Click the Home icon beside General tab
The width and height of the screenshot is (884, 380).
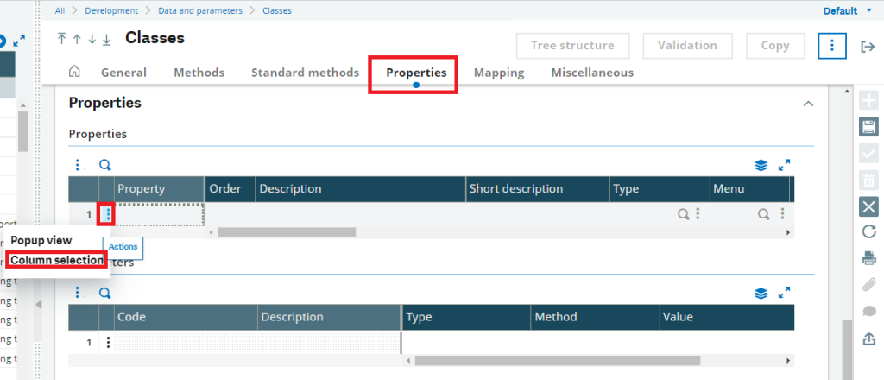pyautogui.click(x=74, y=72)
